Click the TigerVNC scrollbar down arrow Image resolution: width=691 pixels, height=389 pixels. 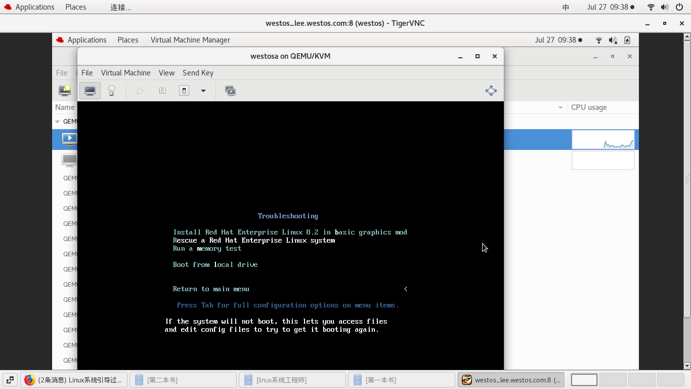(687, 365)
